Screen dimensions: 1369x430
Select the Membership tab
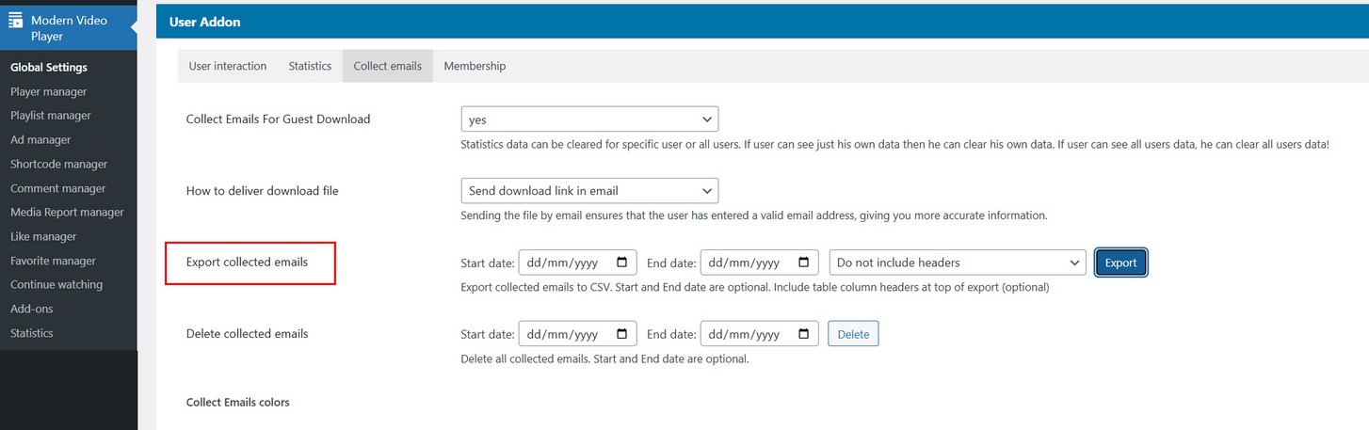pos(475,66)
